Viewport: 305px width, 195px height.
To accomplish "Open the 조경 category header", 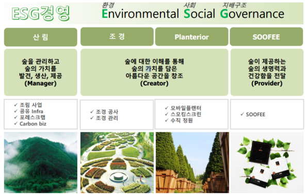I will point(117,37).
